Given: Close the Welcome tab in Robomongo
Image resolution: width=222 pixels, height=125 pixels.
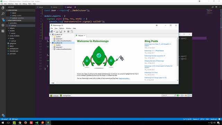Looking at the screenshot, I should pos(85,35).
